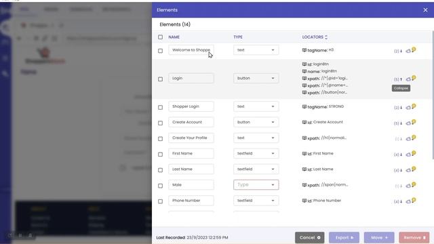The width and height of the screenshot is (434, 244).
Task: Click the AI suggestion icon in the Welcome to Shoppe row
Action: pyautogui.click(x=411, y=50)
